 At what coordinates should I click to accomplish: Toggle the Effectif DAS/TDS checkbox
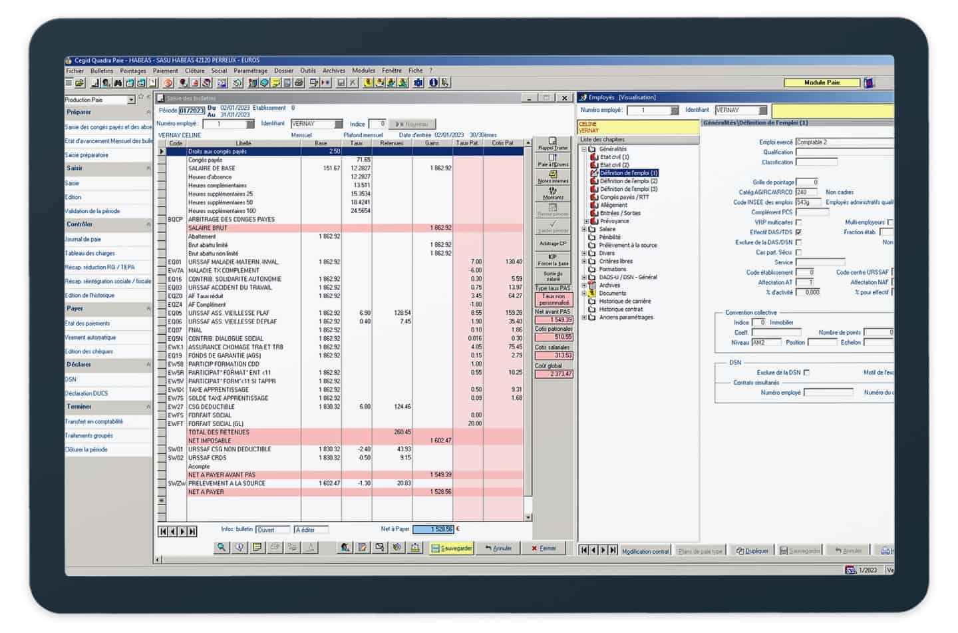coord(798,232)
